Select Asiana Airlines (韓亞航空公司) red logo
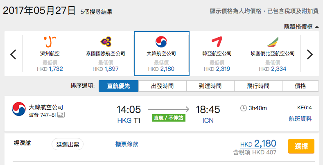This screenshot has width=323, height=165. click(x=217, y=42)
